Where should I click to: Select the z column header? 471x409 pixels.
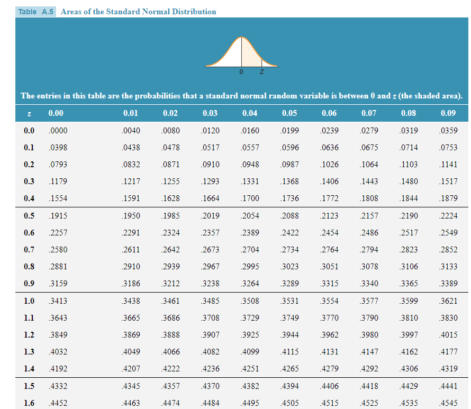tap(29, 113)
